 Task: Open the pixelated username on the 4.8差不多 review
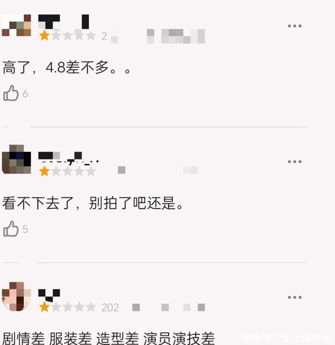pos(63,22)
